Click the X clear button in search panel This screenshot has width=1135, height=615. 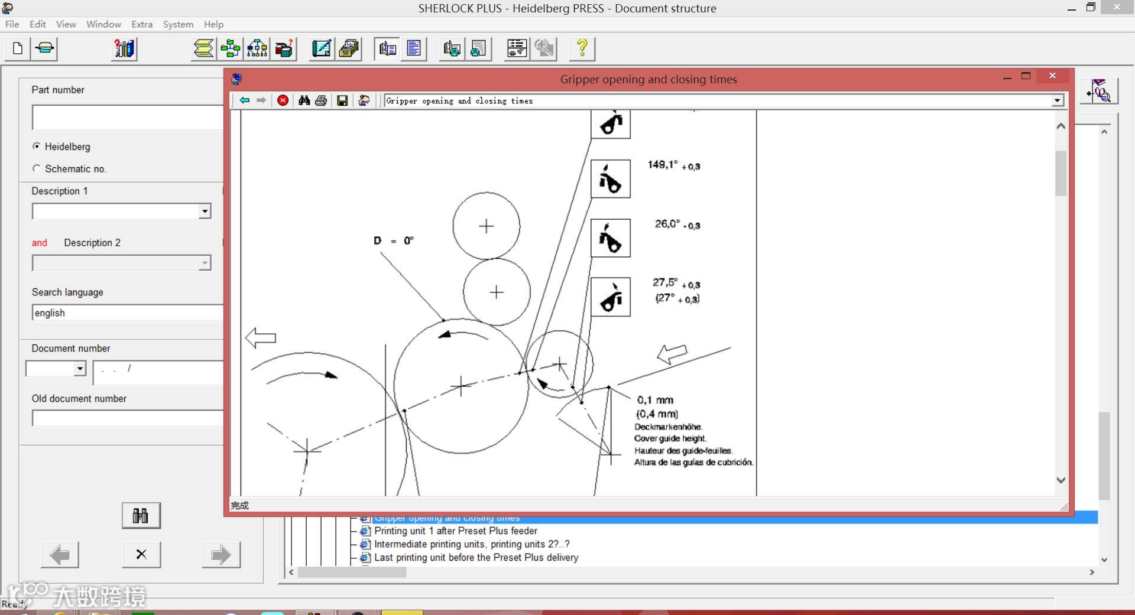(x=141, y=555)
